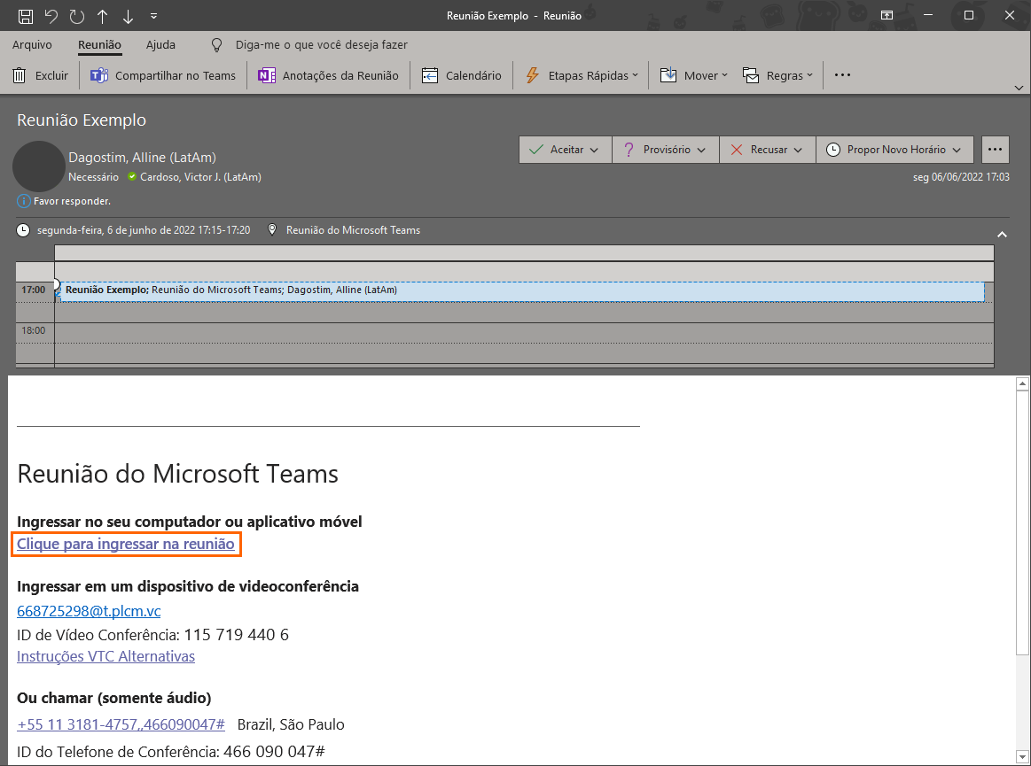Click the Undo arrow icon

51,16
